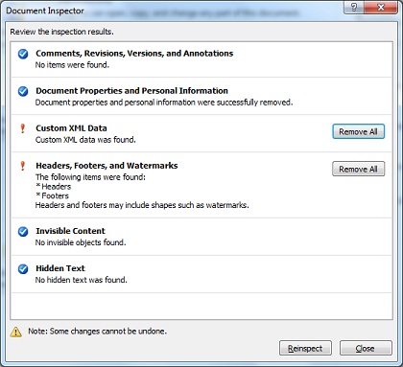403x367 pixels.
Task: Click the Custom XML Data heading
Action: click(x=71, y=128)
